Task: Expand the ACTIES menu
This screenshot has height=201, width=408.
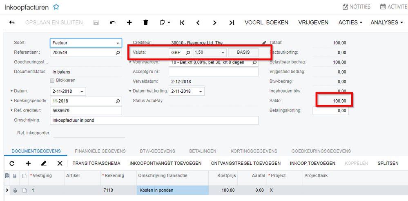Action: pyautogui.click(x=350, y=22)
